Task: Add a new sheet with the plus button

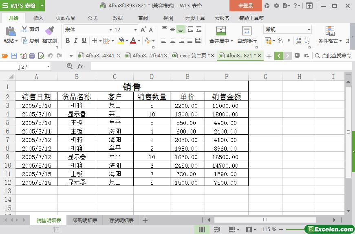Action: pos(145,220)
